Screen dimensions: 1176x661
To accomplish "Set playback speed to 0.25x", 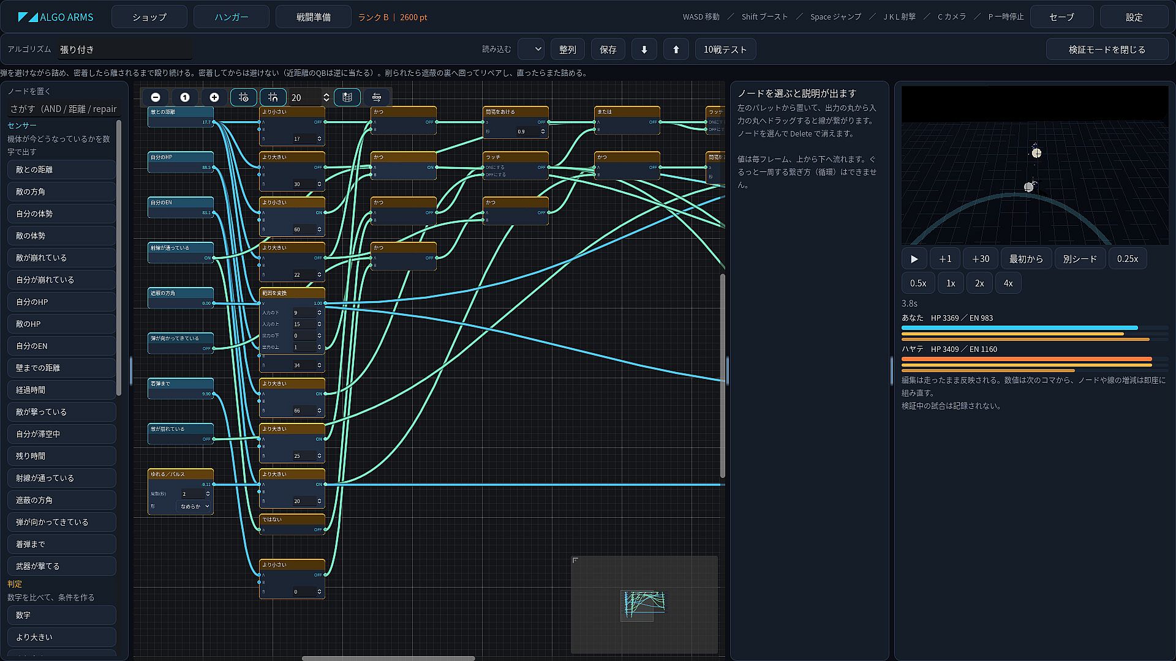I will tap(1127, 259).
